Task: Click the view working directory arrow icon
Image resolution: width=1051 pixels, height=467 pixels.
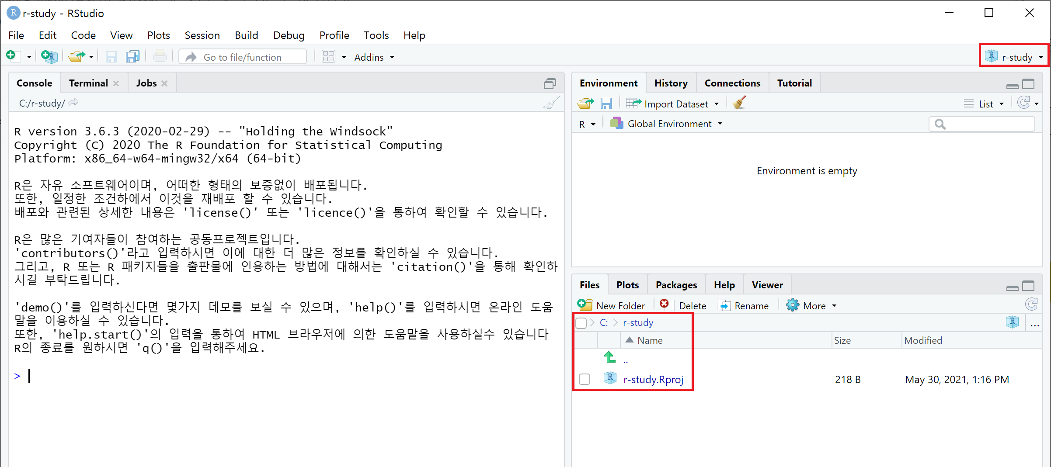Action: pyautogui.click(x=73, y=103)
